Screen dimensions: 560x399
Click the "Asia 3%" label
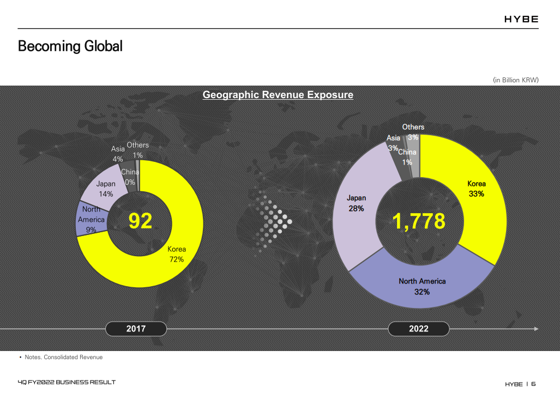click(x=393, y=143)
